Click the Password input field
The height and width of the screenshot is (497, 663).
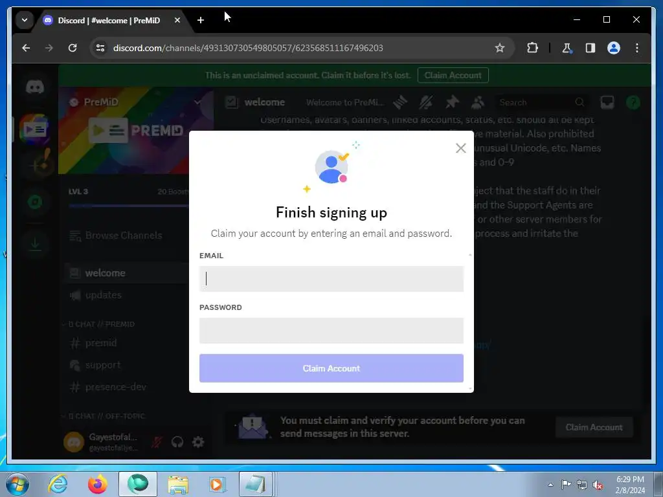pos(331,331)
